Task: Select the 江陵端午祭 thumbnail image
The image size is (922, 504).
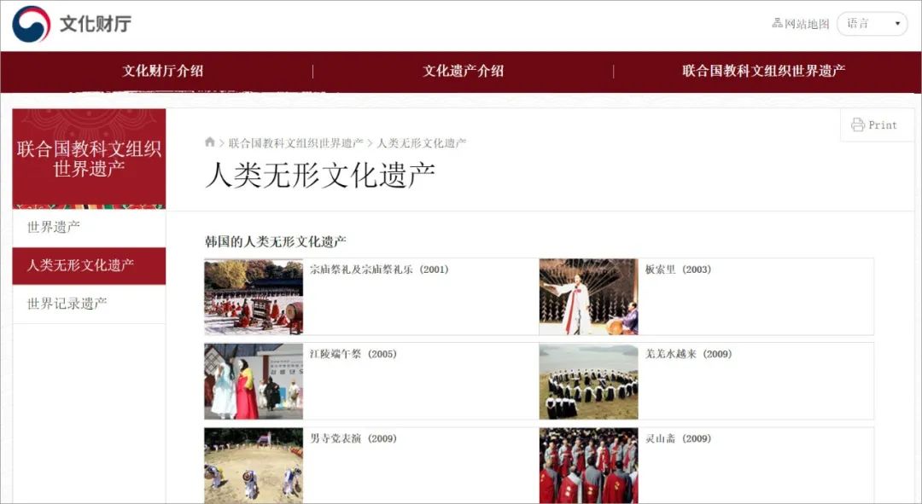Action: [x=253, y=380]
